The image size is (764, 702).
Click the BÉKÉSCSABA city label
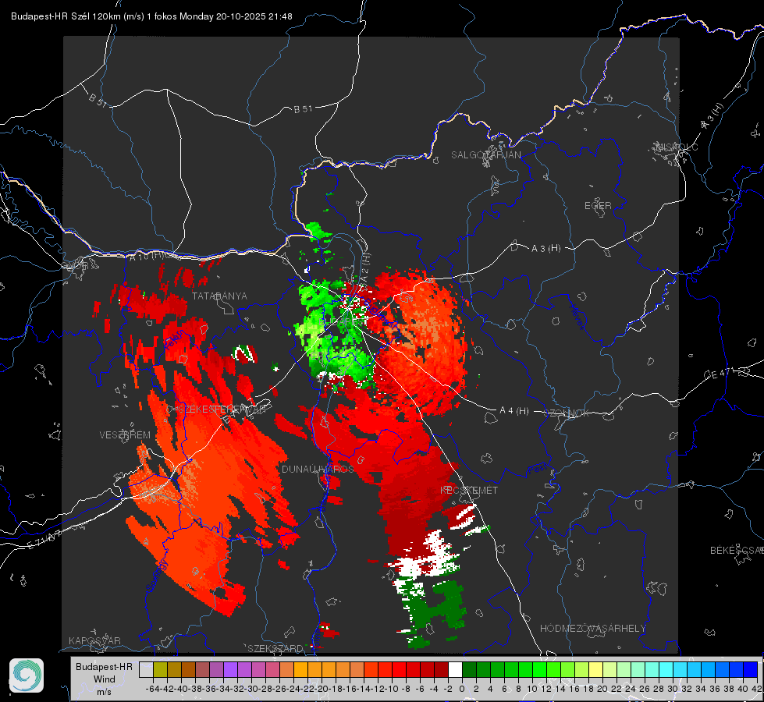[737, 550]
